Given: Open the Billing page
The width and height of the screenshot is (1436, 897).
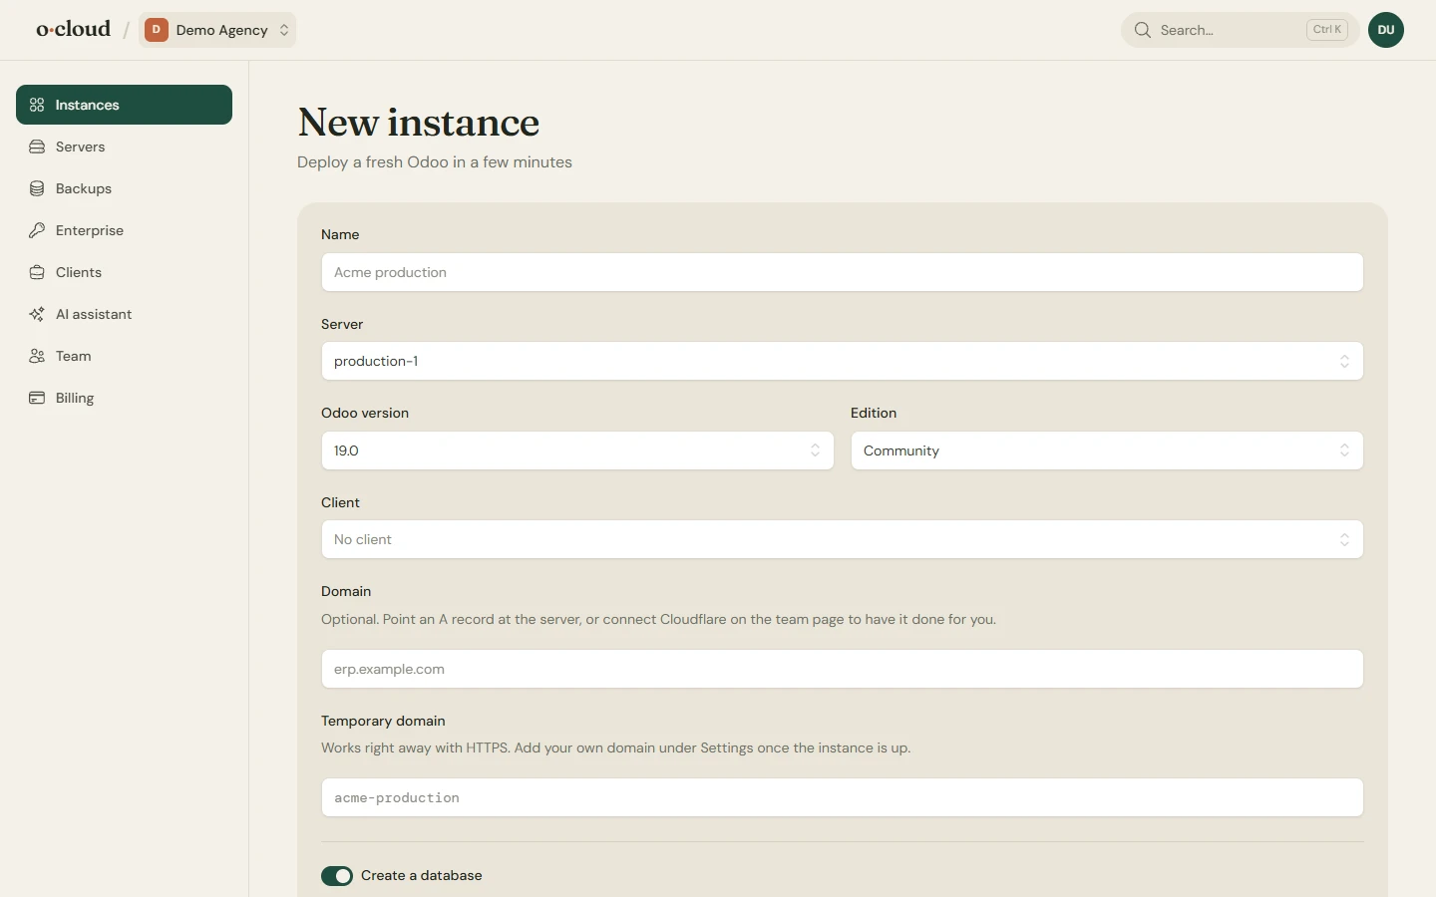Looking at the screenshot, I should click(124, 398).
